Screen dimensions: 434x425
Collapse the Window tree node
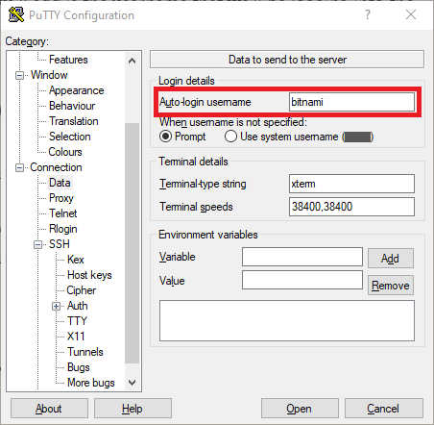[x=19, y=76]
